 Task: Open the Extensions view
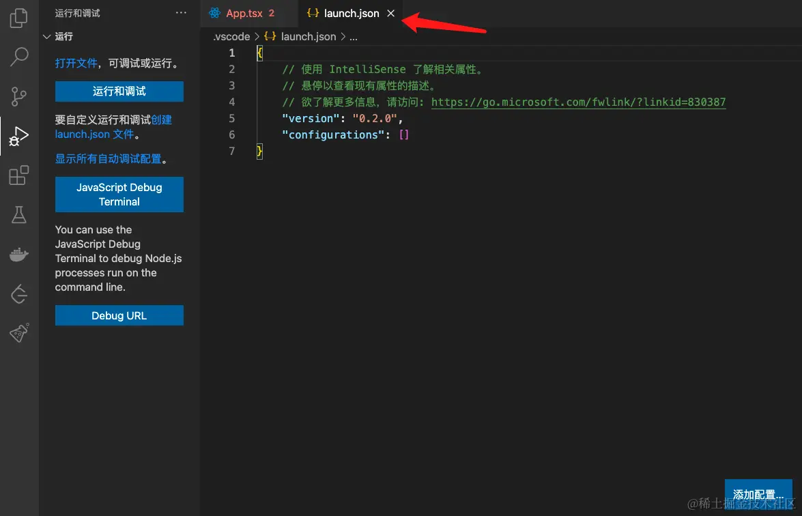click(x=19, y=175)
